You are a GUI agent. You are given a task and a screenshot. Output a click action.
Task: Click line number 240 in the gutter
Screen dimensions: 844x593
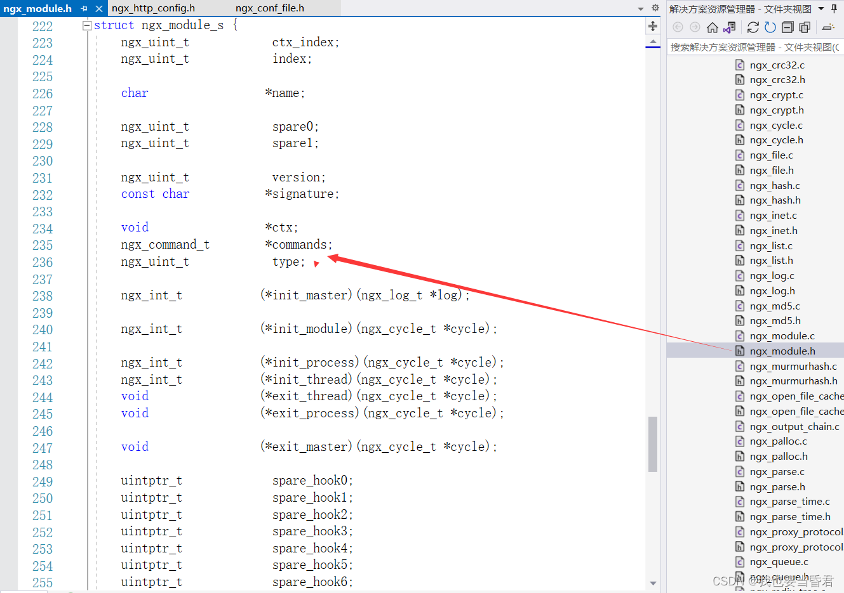tap(43, 330)
